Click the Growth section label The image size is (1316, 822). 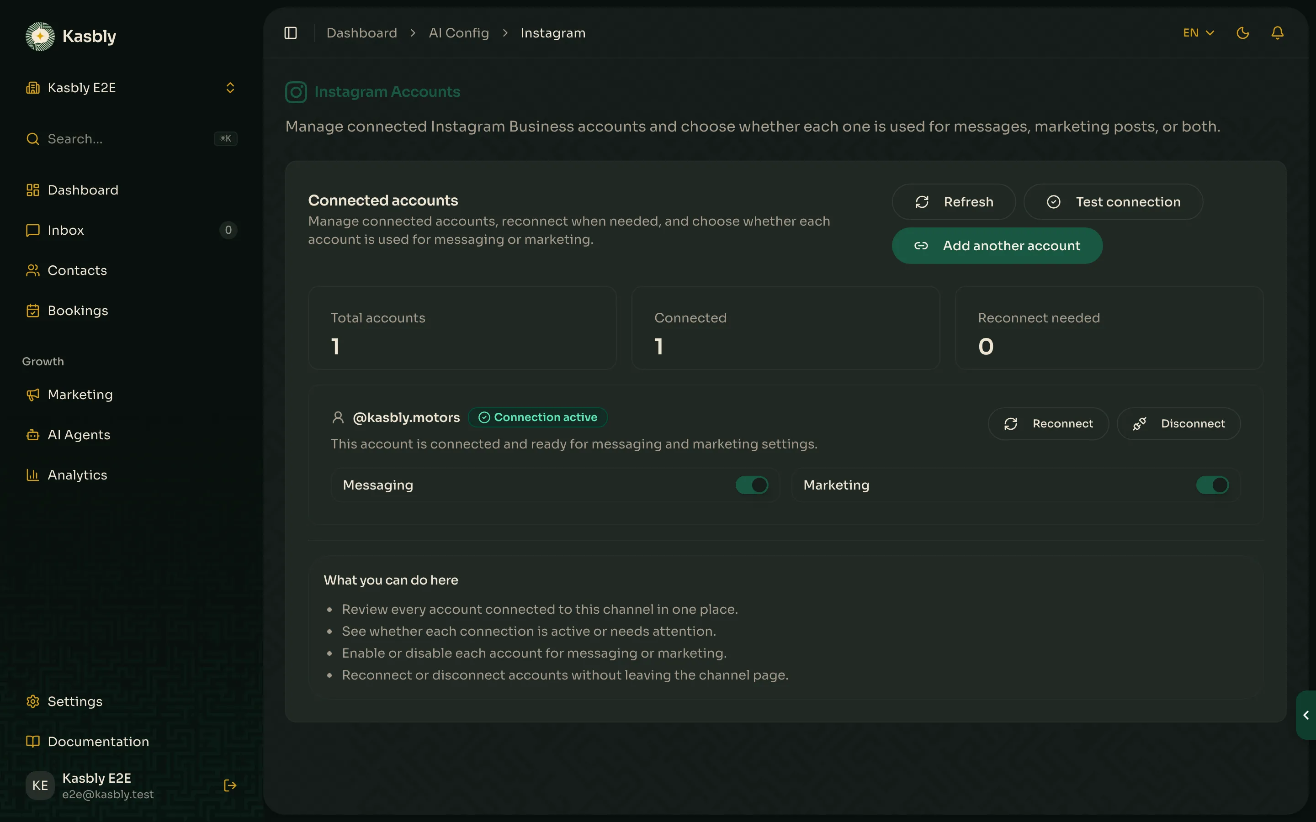pyautogui.click(x=43, y=362)
